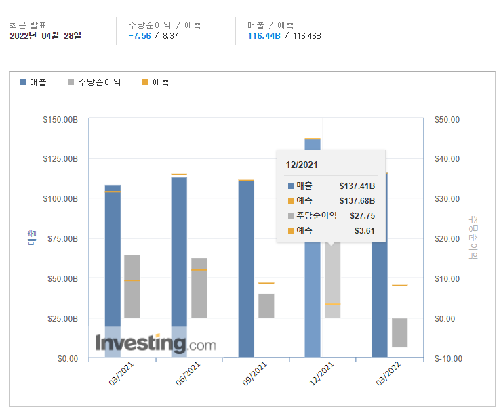The height and width of the screenshot is (411, 501).
Task: Click the 매출 / 예측 heading
Action: [x=270, y=25]
